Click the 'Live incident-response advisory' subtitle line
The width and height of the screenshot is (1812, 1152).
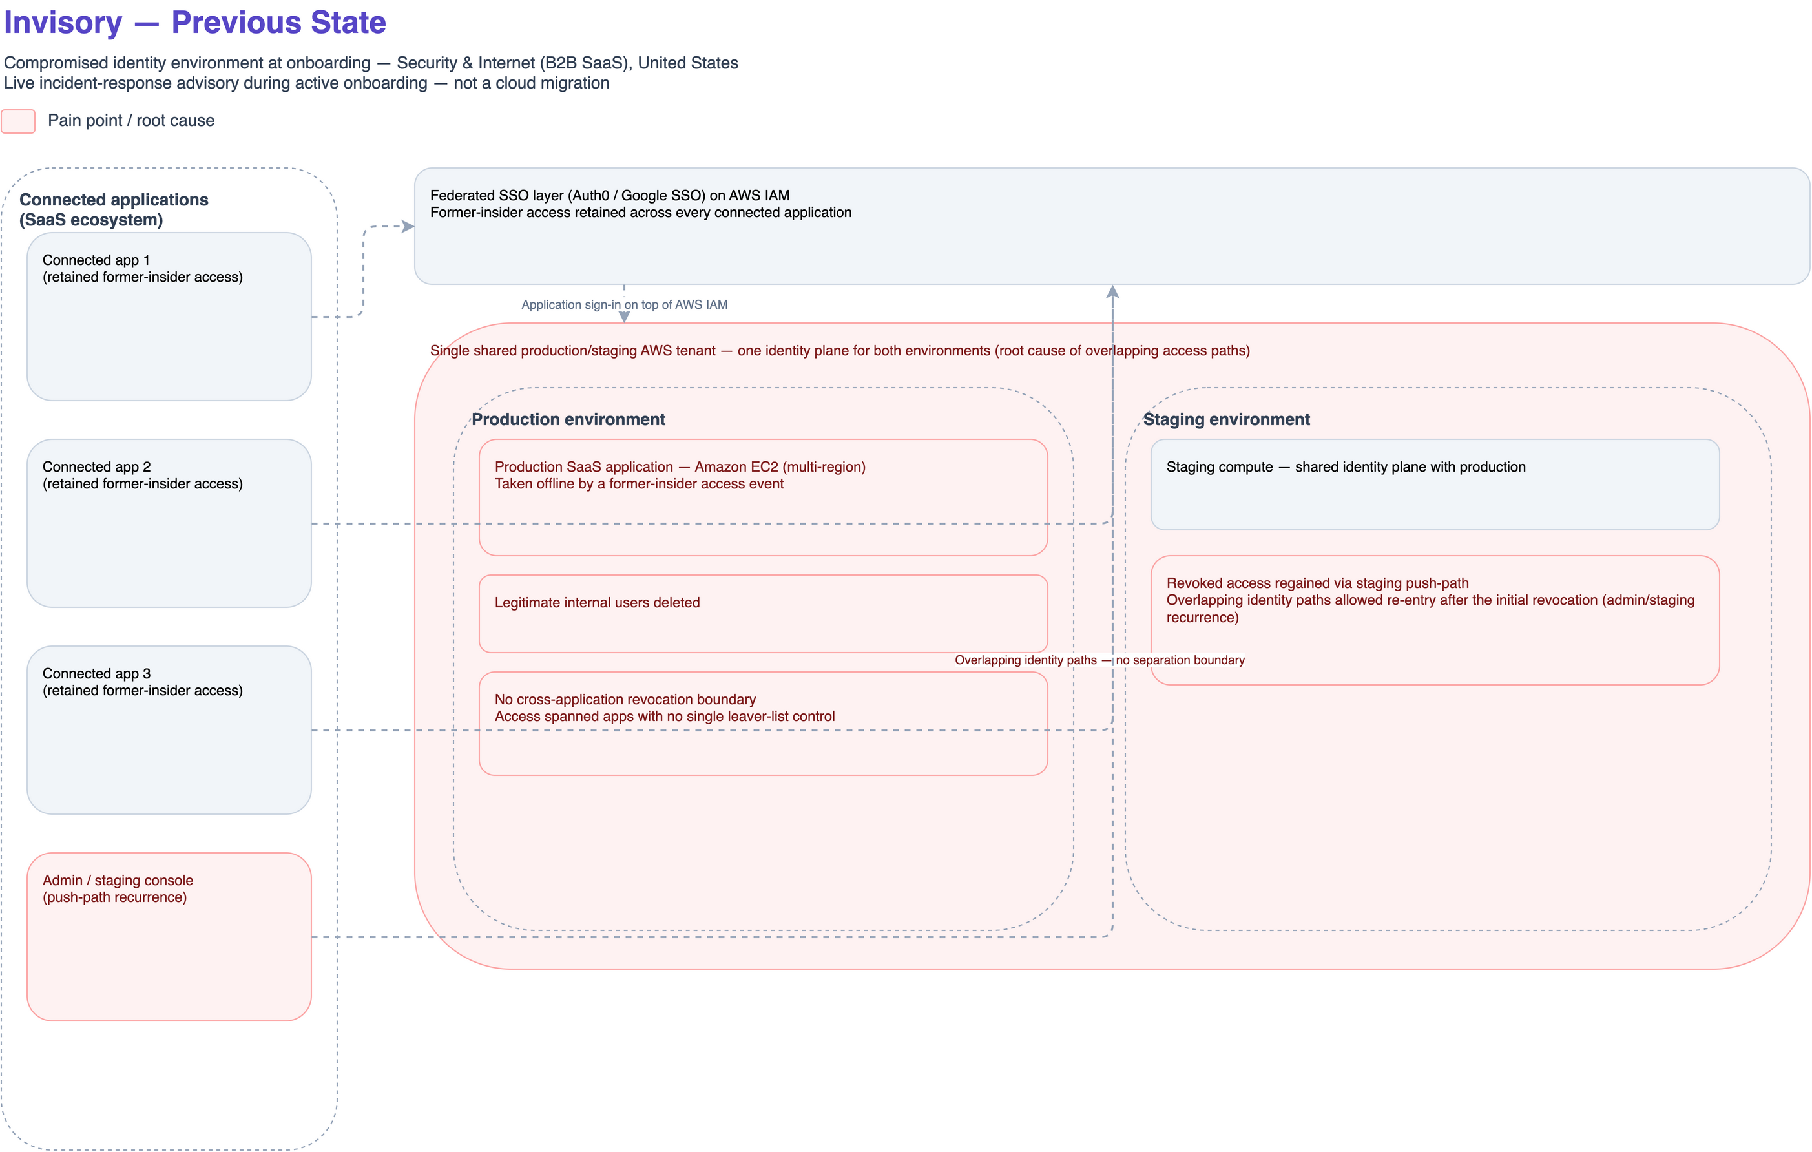click(x=306, y=83)
